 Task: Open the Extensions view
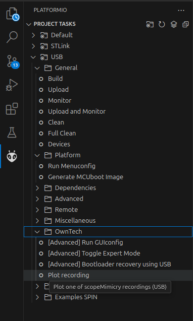pos(12,109)
